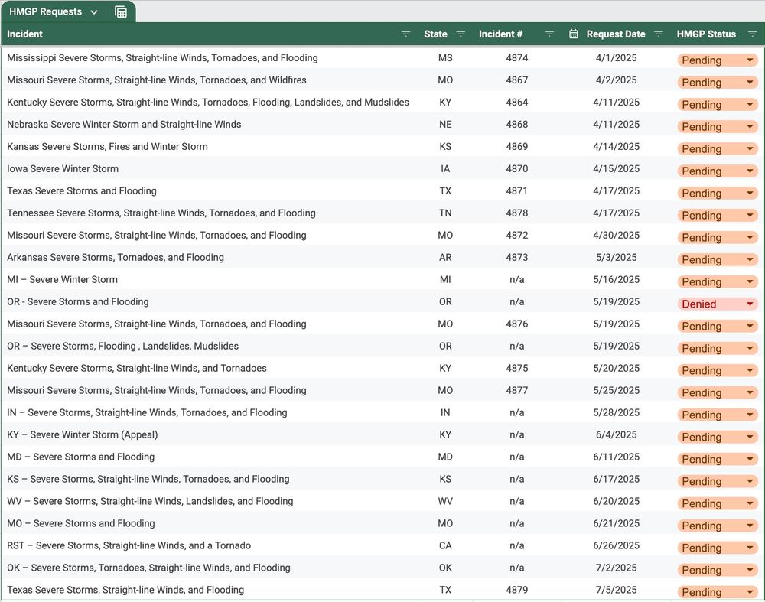Select the Request Date column header
765x602 pixels.
pos(616,34)
